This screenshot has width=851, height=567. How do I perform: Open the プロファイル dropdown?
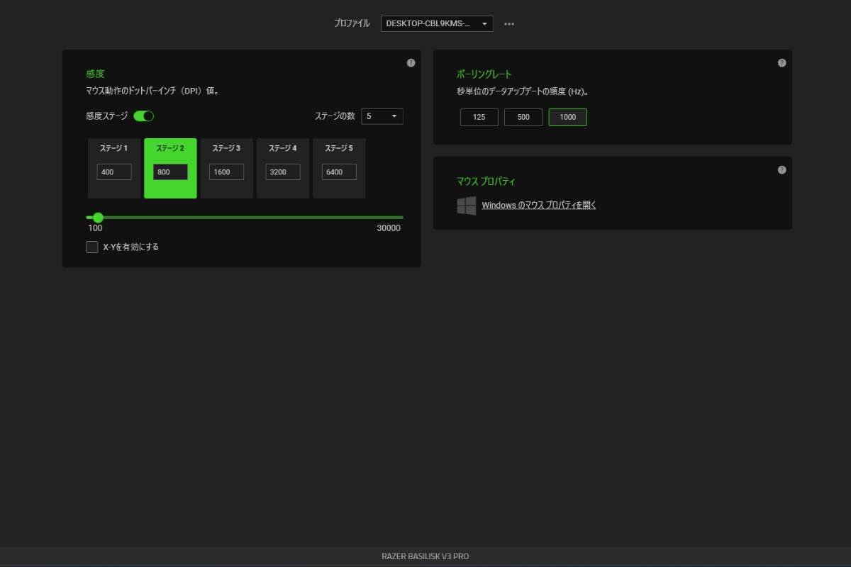437,23
